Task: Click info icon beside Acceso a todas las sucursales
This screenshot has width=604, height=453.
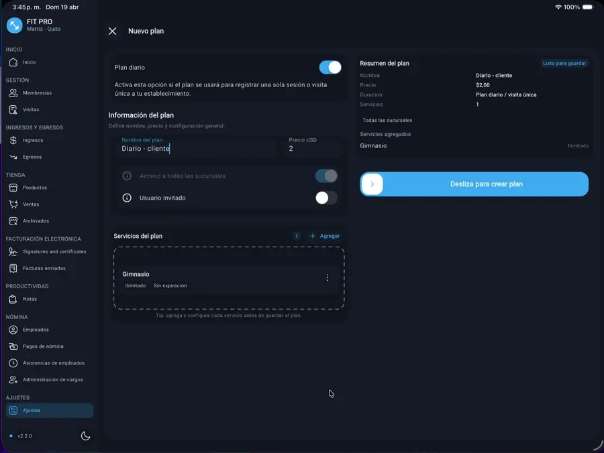Action: coord(127,176)
